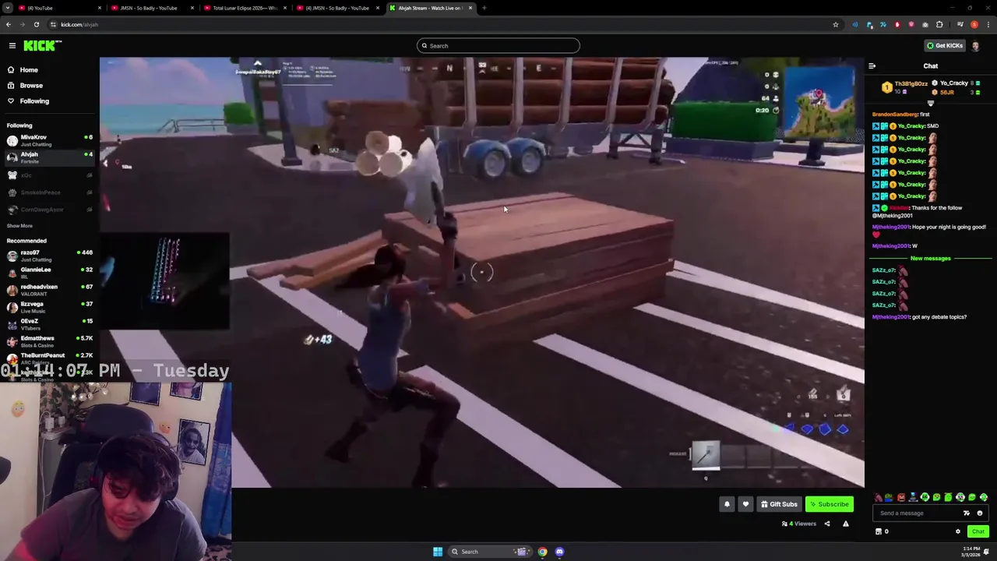Open chat settings gear

coord(958,531)
